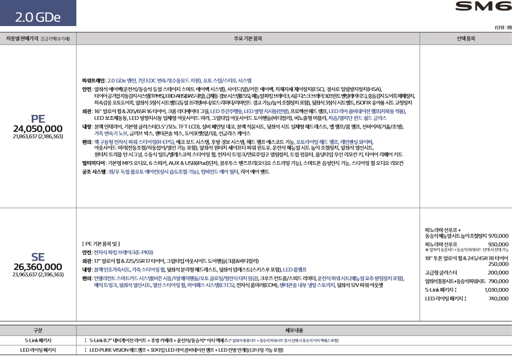This screenshot has width=512, height=356.
Task: Click the 구분 header in bottom table
Action: [38, 330]
